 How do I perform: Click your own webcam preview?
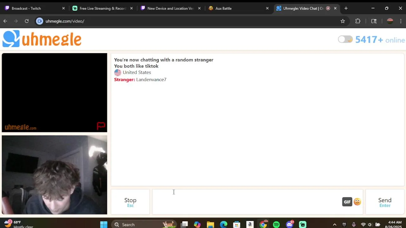[55, 175]
